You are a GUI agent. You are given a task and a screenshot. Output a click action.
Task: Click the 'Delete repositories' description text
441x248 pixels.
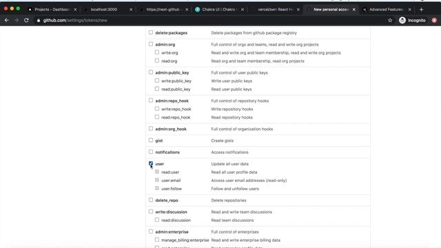point(229,200)
